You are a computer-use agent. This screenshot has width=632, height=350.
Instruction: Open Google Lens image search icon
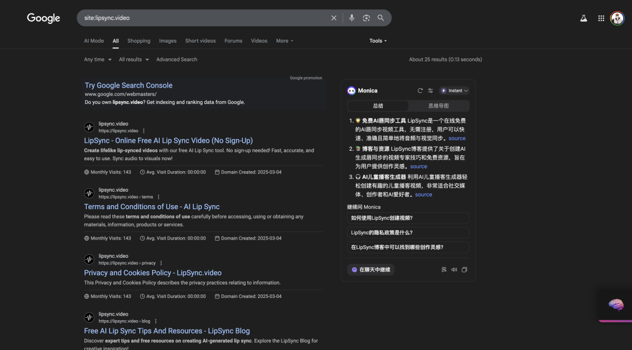click(366, 18)
